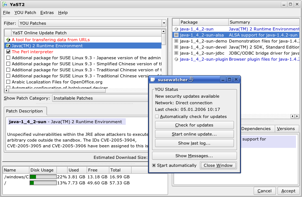Check the Arabic Localization Files patch
Screen dimensions: 302x197
pyautogui.click(x=8, y=82)
